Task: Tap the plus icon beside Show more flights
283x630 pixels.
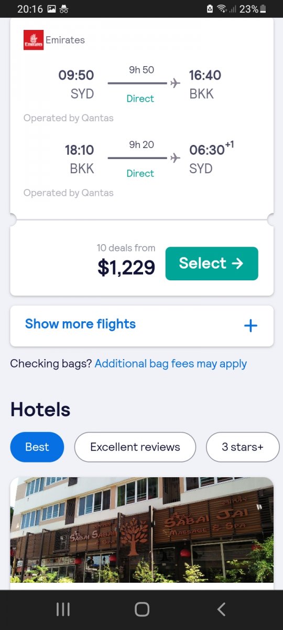Action: 251,325
